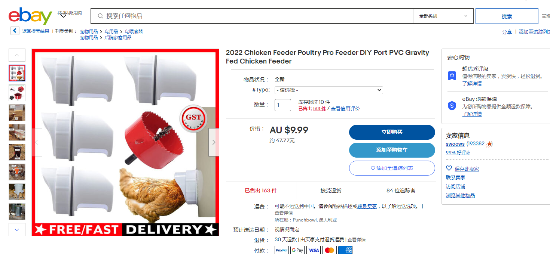Viewport: 550px width, 254px height.
Task: Add item via 添加至追踪列表 button
Action: [x=392, y=168]
